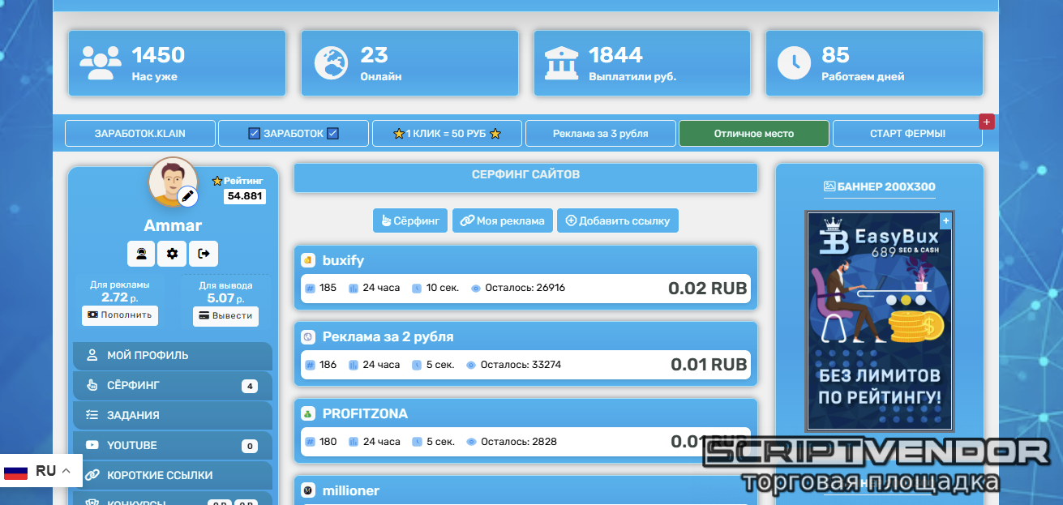Edit avatar using the pencil icon

pyautogui.click(x=187, y=195)
